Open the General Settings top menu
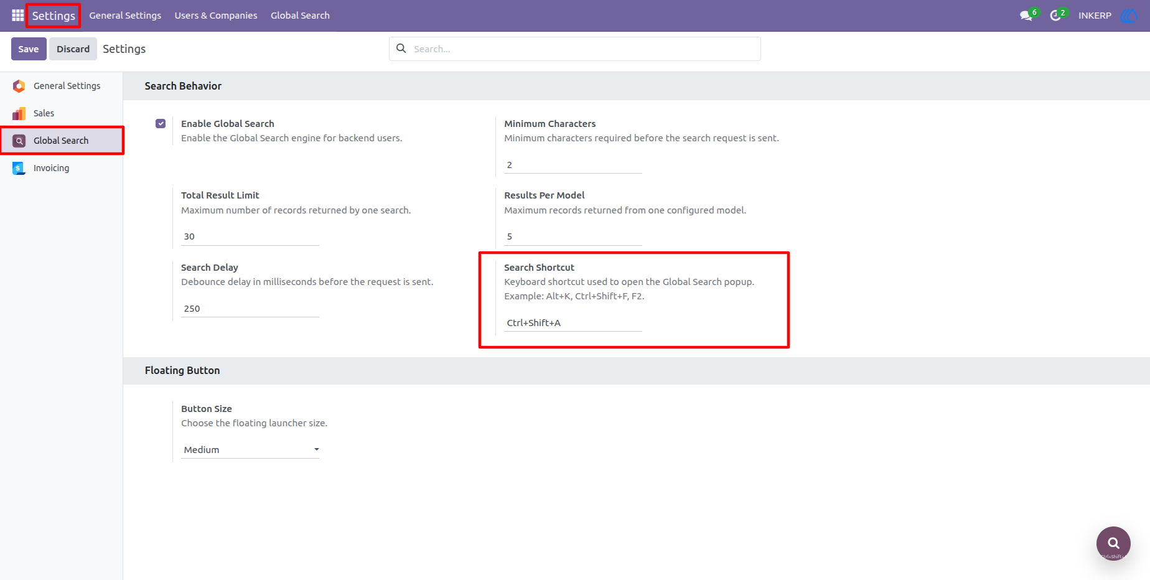The image size is (1150, 580). [125, 16]
